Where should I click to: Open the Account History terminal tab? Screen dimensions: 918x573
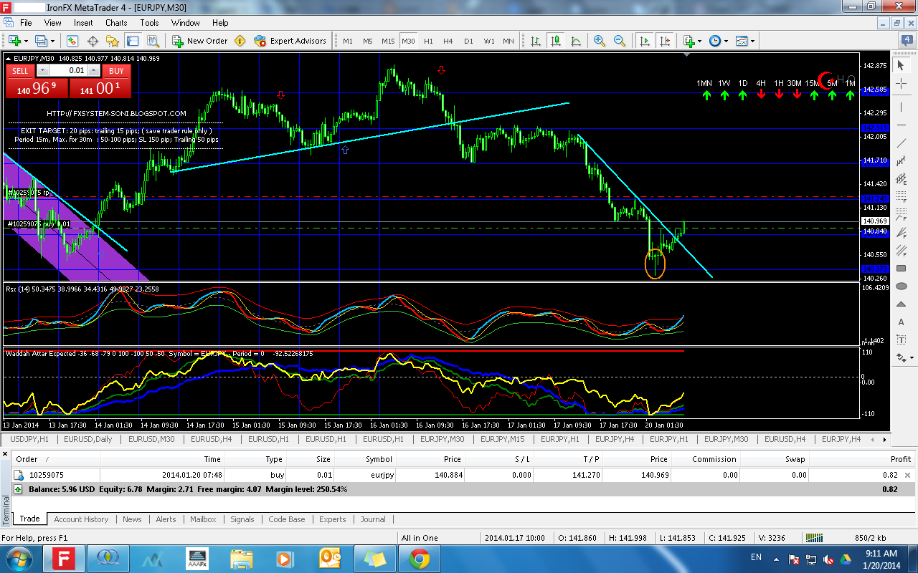click(81, 519)
